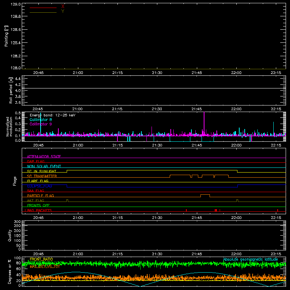Image resolution: width=290 pixels, height=290 pixels.
Task: Click the 128.6 tick label
Action: pos(16,30)
